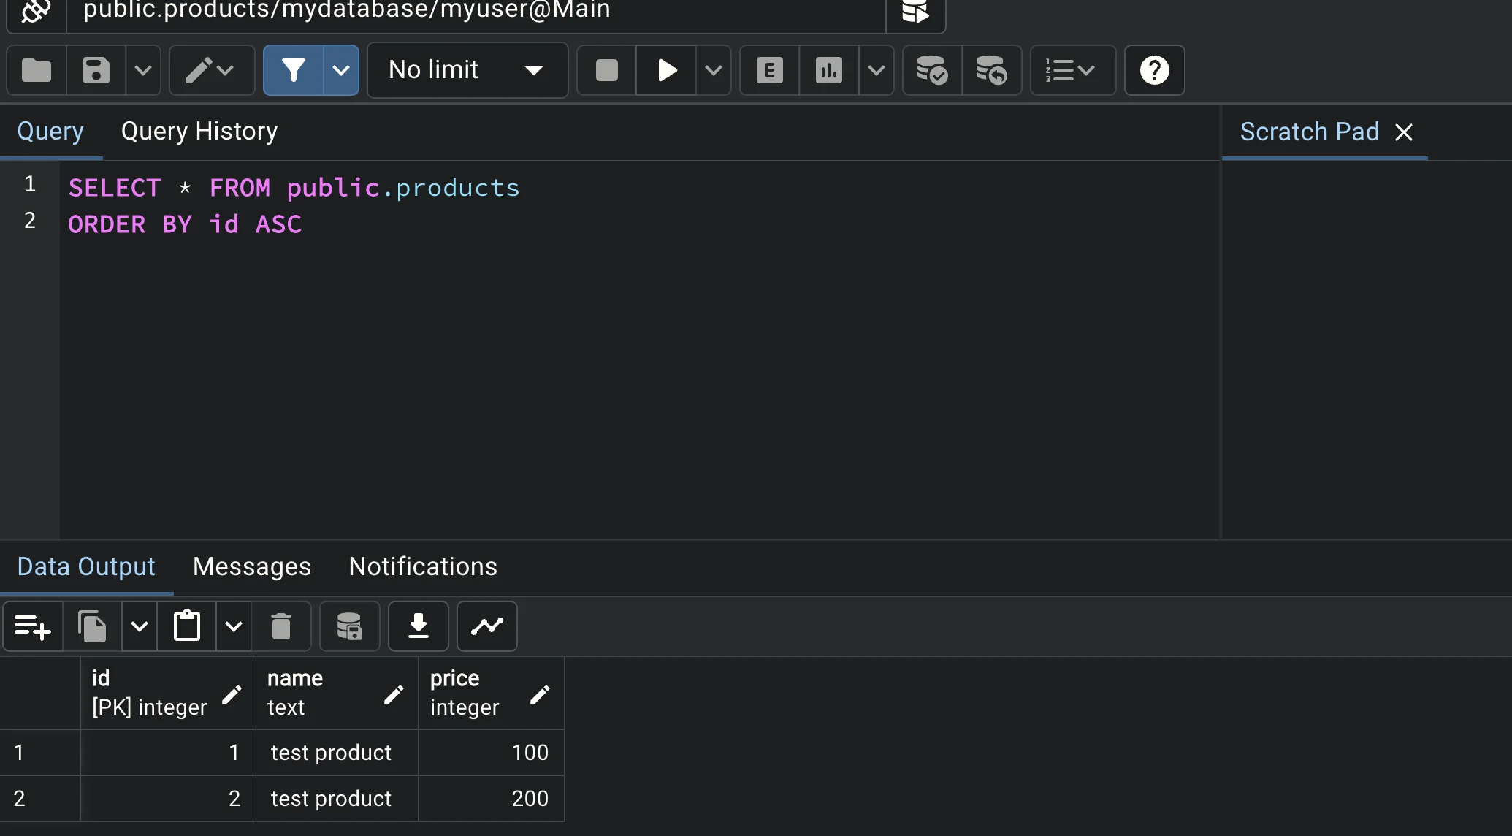This screenshot has width=1512, height=836.
Task: Expand the execute options dropdown arrow
Action: [714, 70]
